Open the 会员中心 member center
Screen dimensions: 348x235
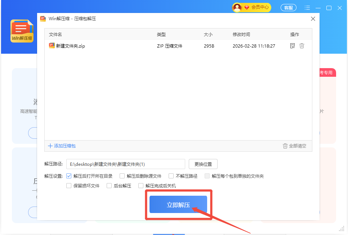256,7
